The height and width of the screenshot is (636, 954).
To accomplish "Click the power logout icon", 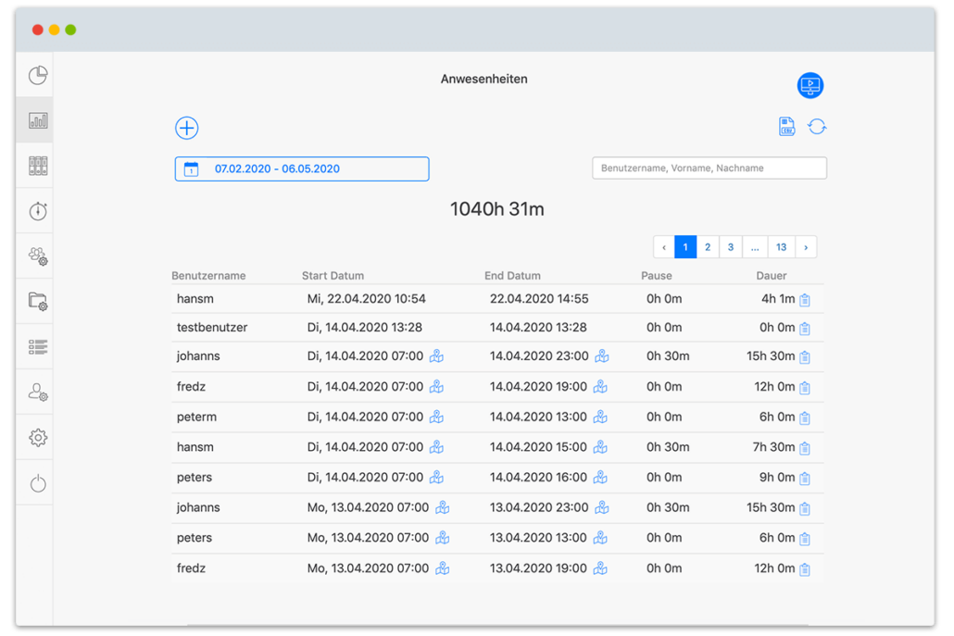I will (38, 483).
